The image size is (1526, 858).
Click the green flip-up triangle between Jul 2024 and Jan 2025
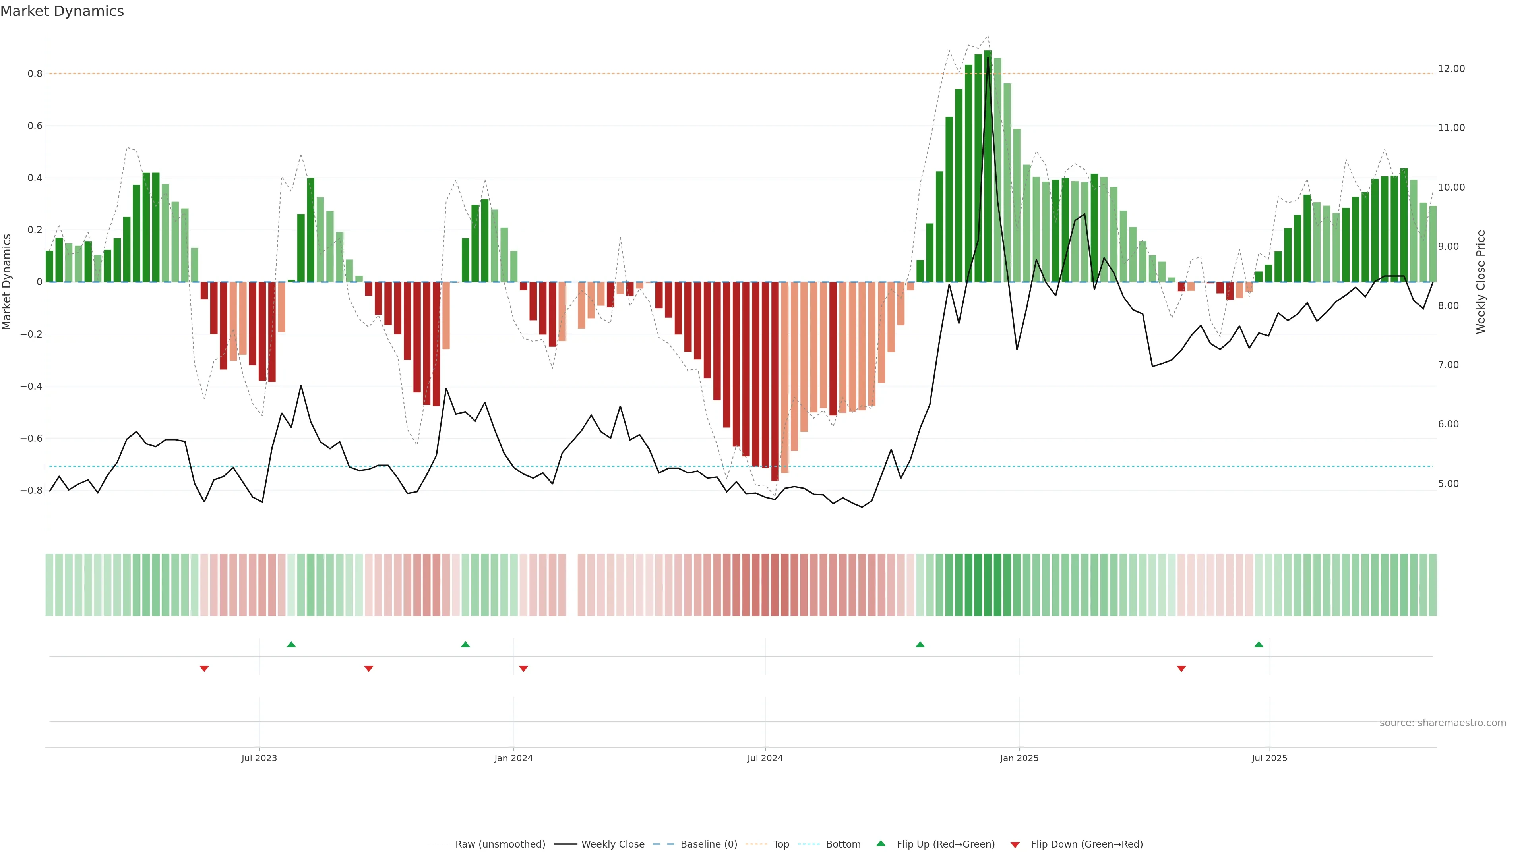tap(920, 644)
